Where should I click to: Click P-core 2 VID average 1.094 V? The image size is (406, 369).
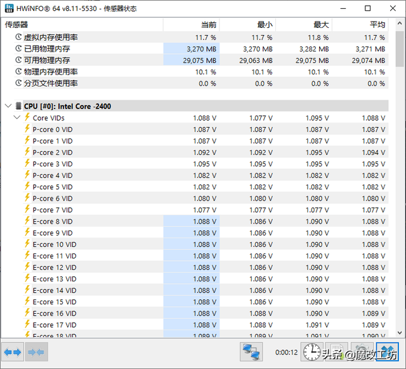tap(374, 152)
